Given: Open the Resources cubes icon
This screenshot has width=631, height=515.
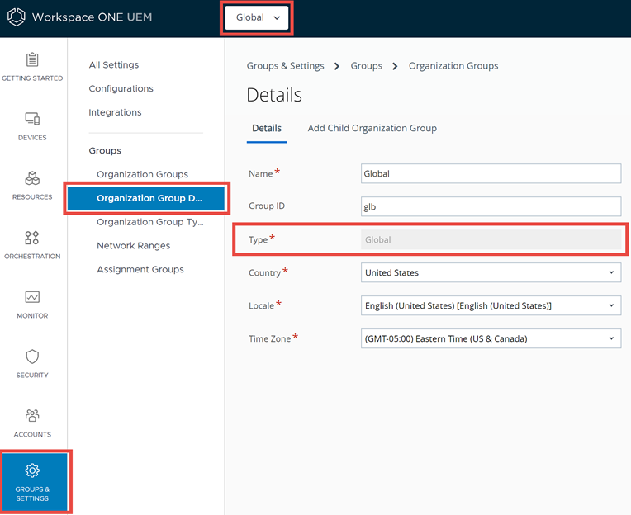Looking at the screenshot, I should [x=32, y=178].
